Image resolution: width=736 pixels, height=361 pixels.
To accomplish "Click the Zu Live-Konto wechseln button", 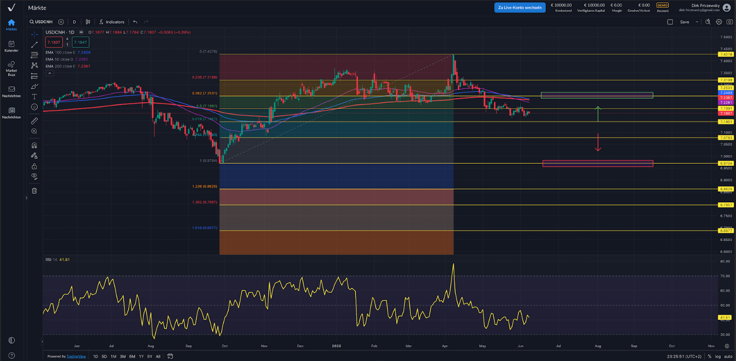I will click(520, 8).
